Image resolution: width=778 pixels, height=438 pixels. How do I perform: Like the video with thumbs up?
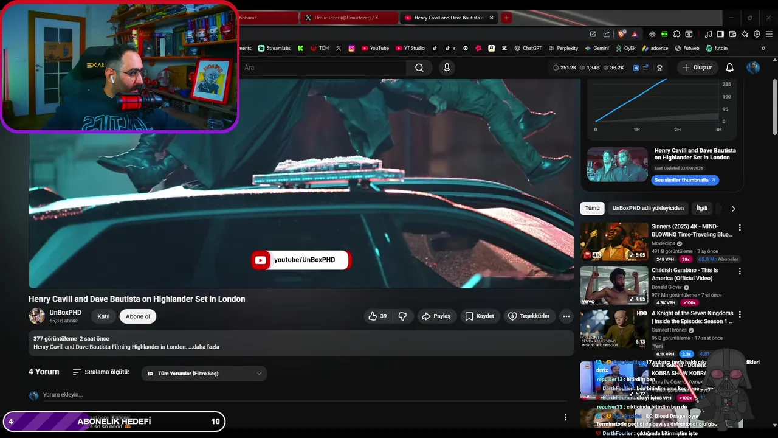[377, 316]
